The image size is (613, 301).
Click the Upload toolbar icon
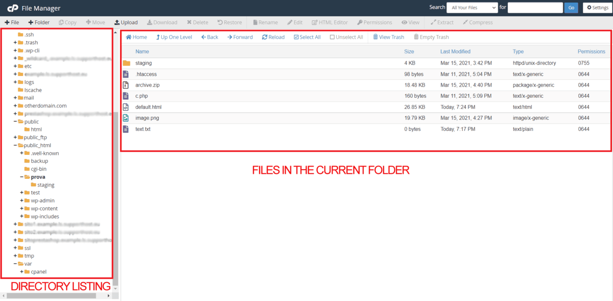click(117, 22)
